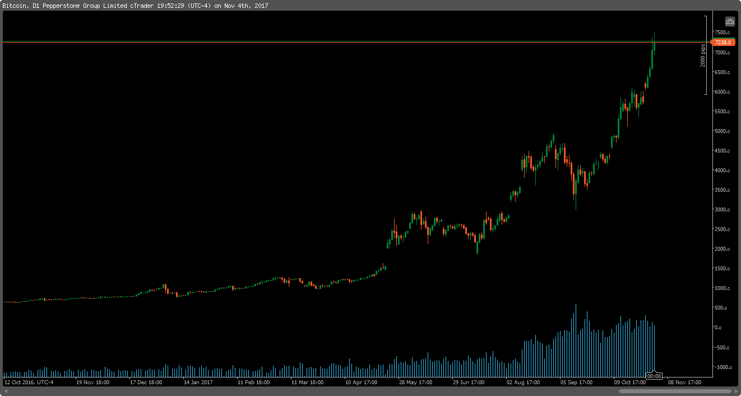741x396 pixels.
Task: Click the tallest volume bar near September
Action: pyautogui.click(x=576, y=337)
